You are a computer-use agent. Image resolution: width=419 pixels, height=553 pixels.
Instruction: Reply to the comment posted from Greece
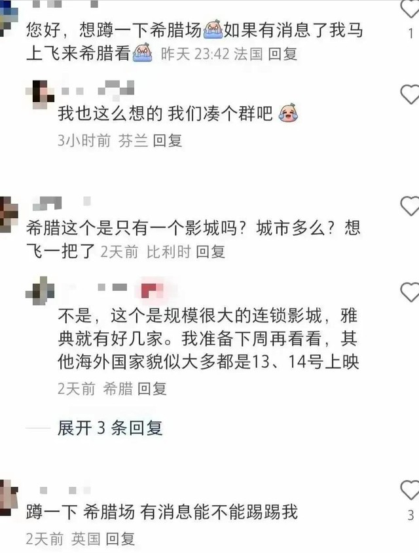(152, 389)
